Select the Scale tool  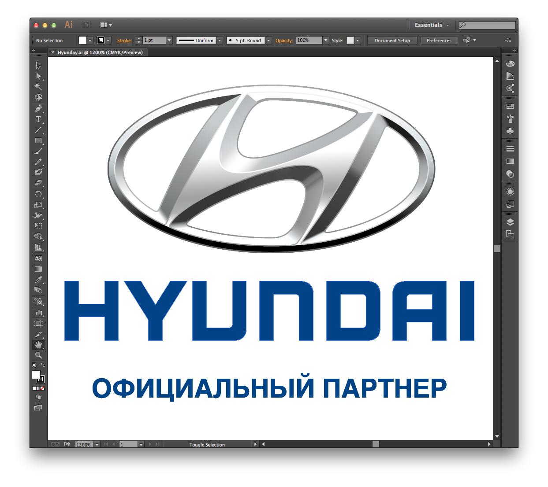click(x=38, y=205)
